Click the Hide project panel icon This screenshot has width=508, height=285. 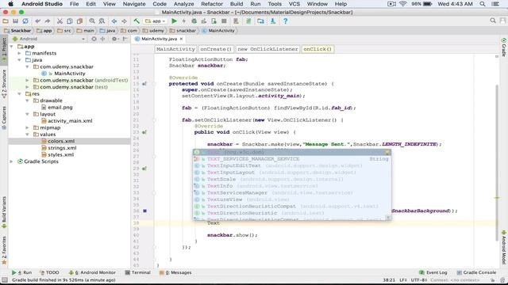[125, 39]
